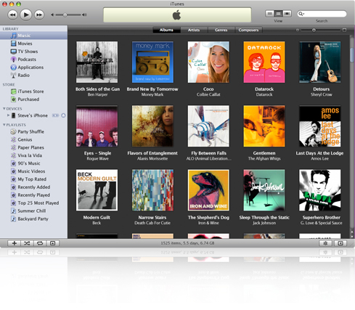This screenshot has width=355, height=310.
Task: Add a new playlist with plus button
Action: 15,243
